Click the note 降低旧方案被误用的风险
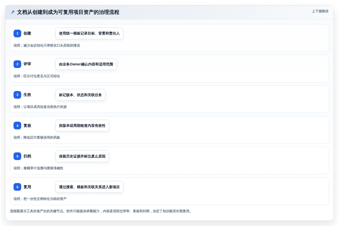Image resolution: width=339 pixels, height=226 pixels. click(37, 138)
